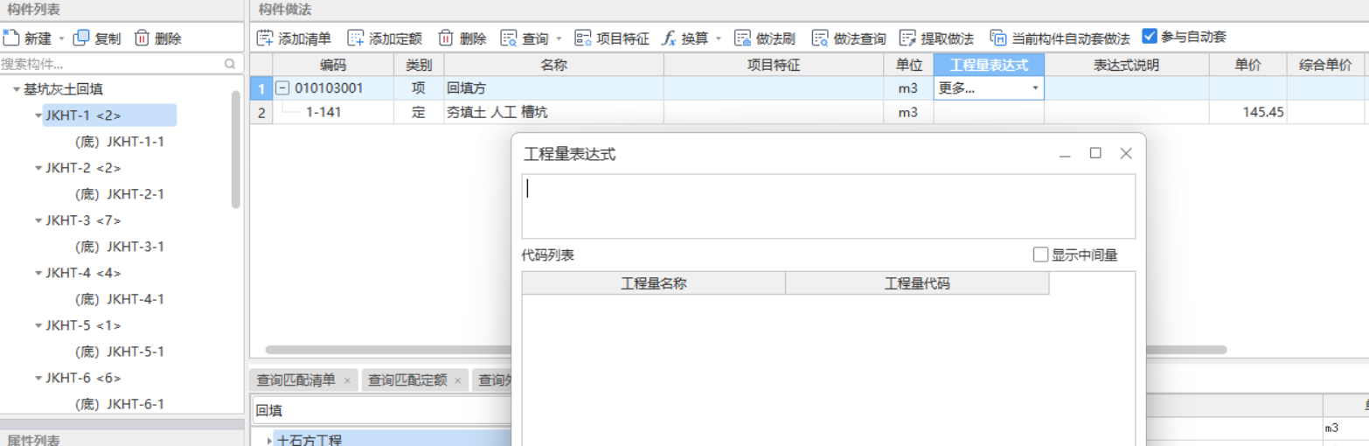The image size is (1369, 446).
Task: Click the 查询 toolbar button
Action: (525, 38)
